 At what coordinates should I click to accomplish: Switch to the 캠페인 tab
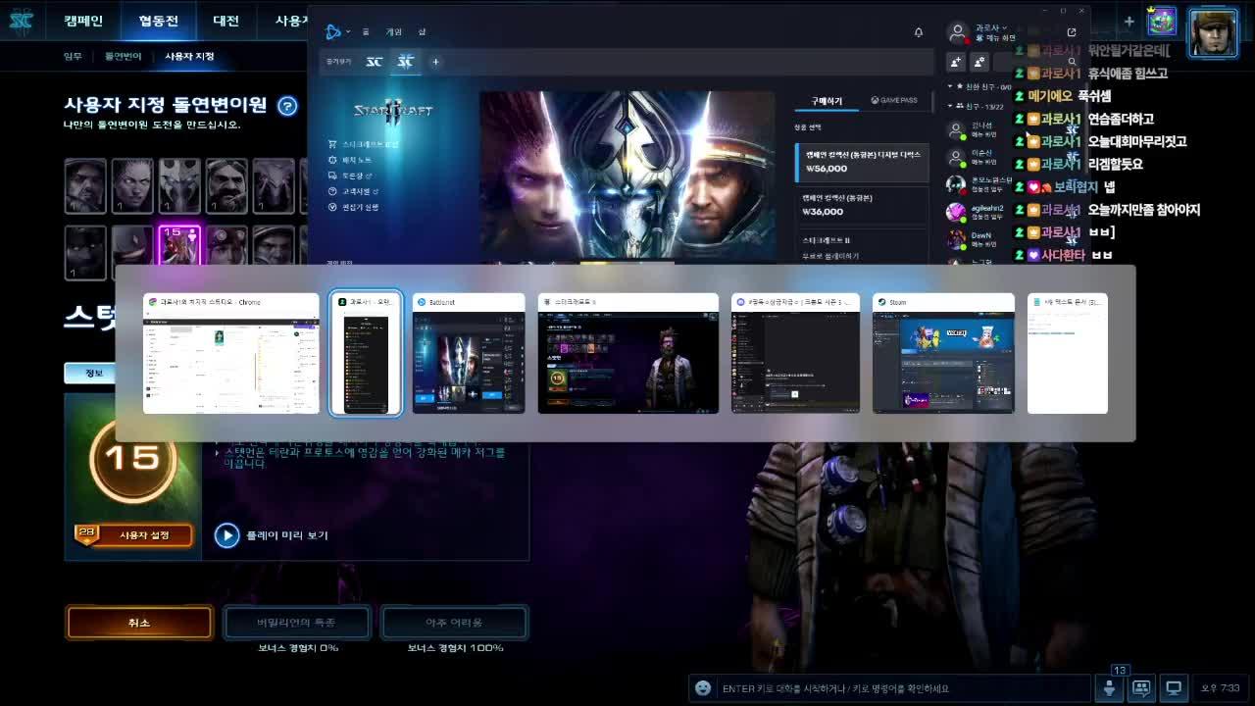click(83, 21)
